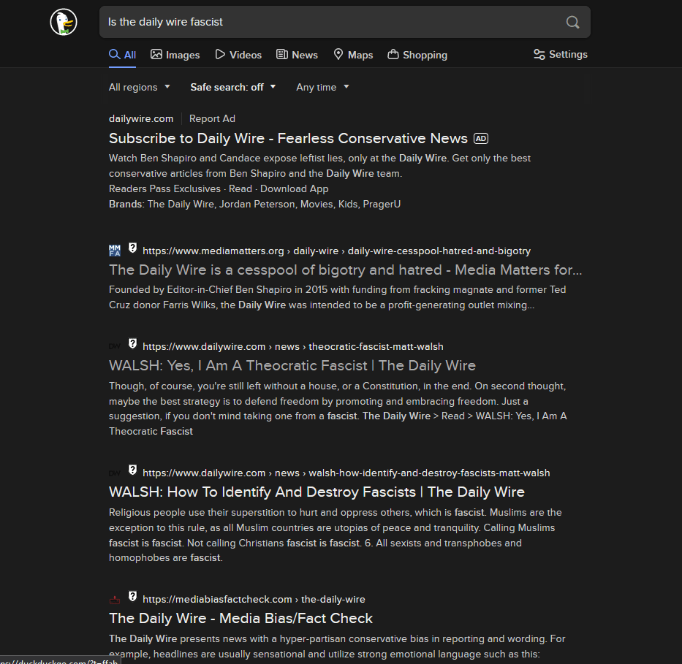Click the shield icon beside mediabiasfactcheck.com URL

[x=132, y=597]
